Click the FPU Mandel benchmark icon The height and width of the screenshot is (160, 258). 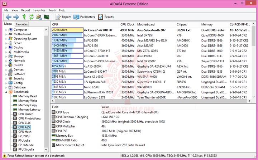pyautogui.click(x=15, y=145)
